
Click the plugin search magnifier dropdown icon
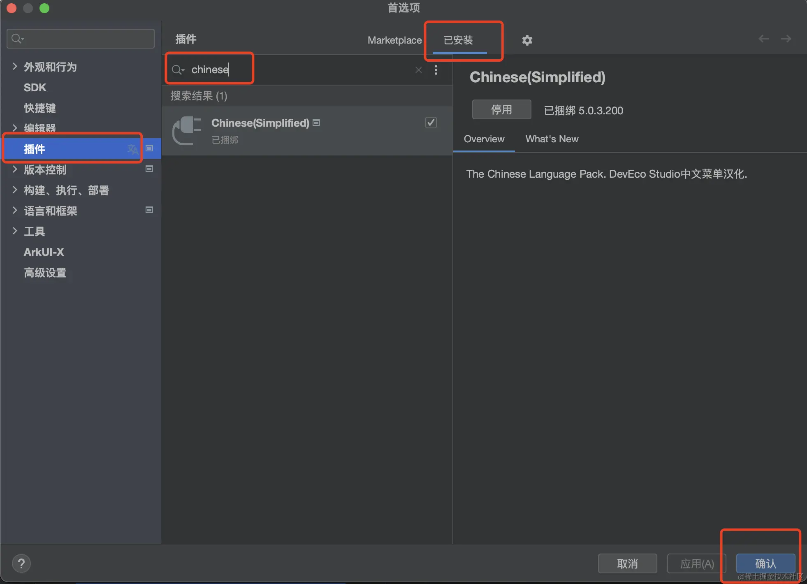click(178, 70)
